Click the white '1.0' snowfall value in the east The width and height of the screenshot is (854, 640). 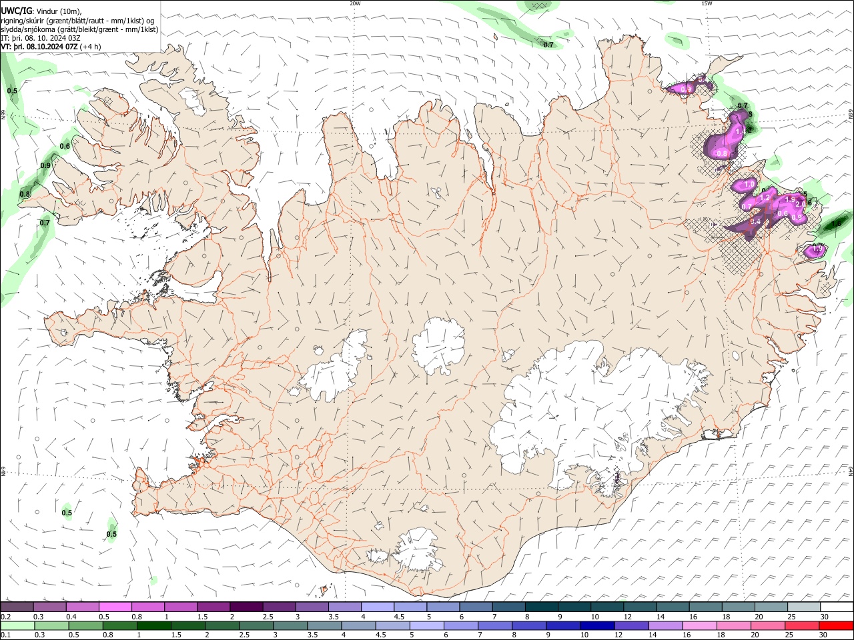pyautogui.click(x=749, y=185)
